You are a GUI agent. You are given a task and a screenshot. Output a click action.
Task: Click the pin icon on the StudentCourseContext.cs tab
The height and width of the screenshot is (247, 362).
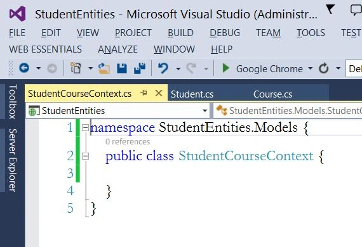click(144, 93)
